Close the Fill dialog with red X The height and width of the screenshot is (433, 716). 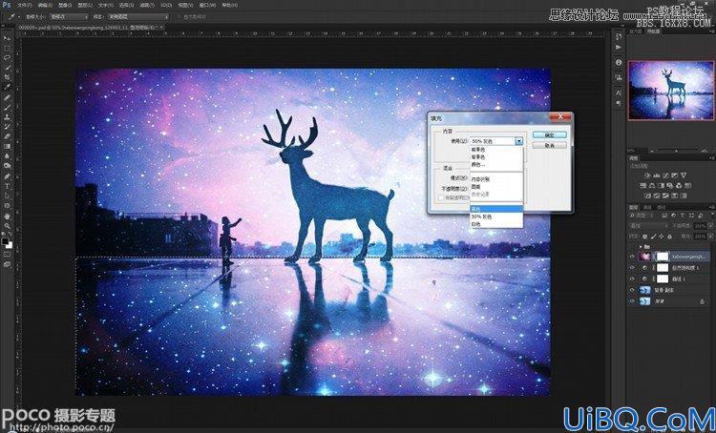(x=559, y=117)
